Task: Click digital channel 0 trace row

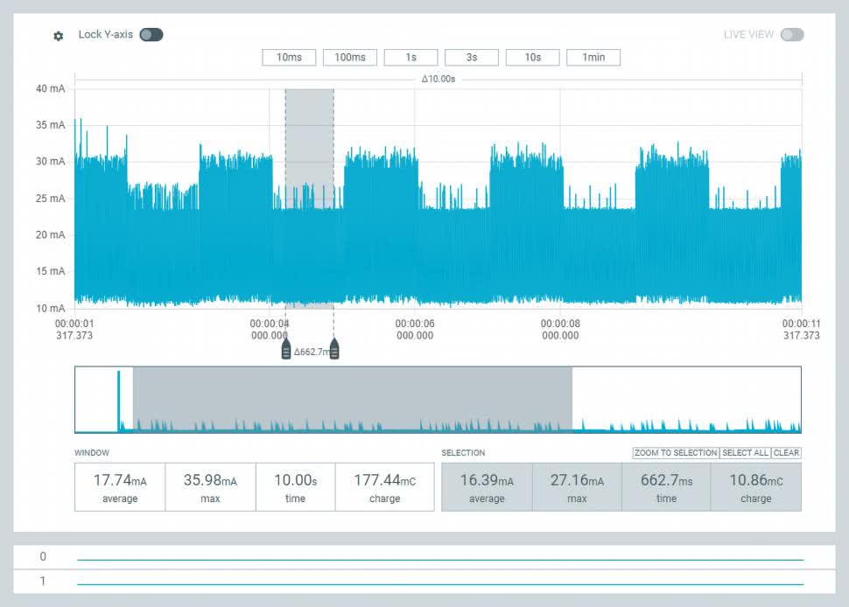Action: point(439,559)
